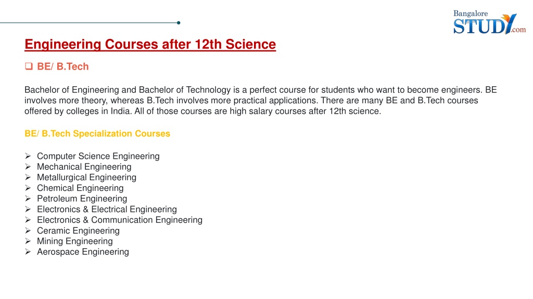The image size is (533, 299).
Task: Select the Electronics & Communication Engineering item
Action: 120,220
